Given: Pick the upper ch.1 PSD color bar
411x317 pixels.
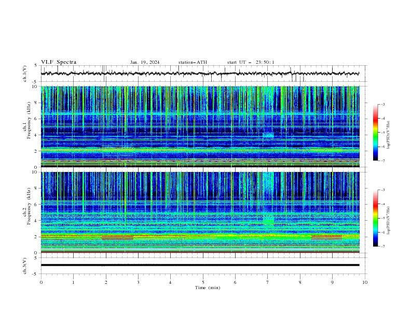Looking at the screenshot, I should tap(375, 133).
